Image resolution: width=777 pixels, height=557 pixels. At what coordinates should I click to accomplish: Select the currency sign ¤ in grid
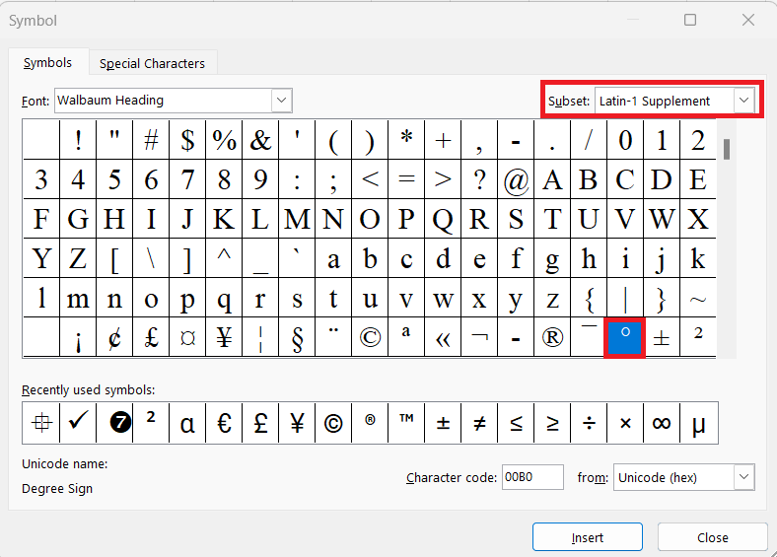coord(187,337)
